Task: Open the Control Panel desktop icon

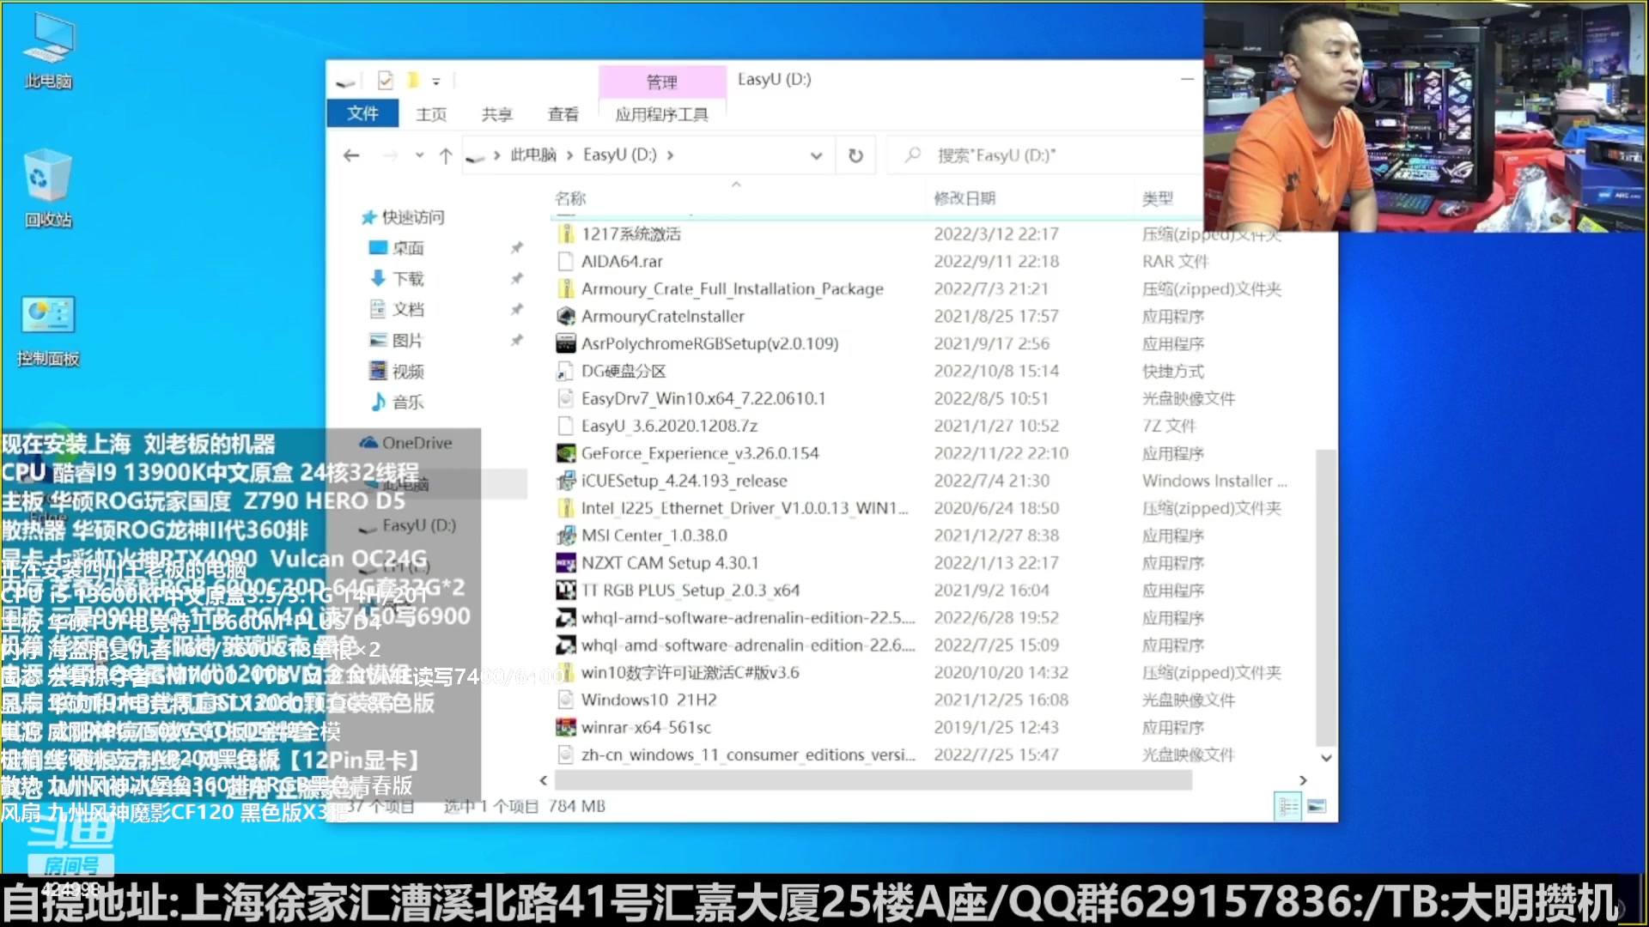Action: coord(49,330)
